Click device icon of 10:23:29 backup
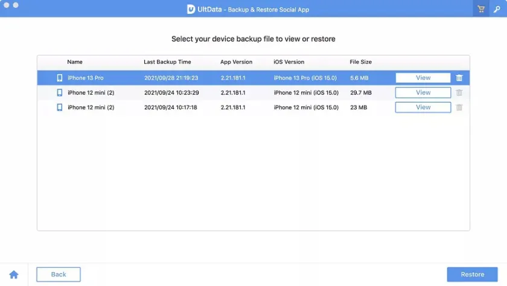 [x=59, y=92]
